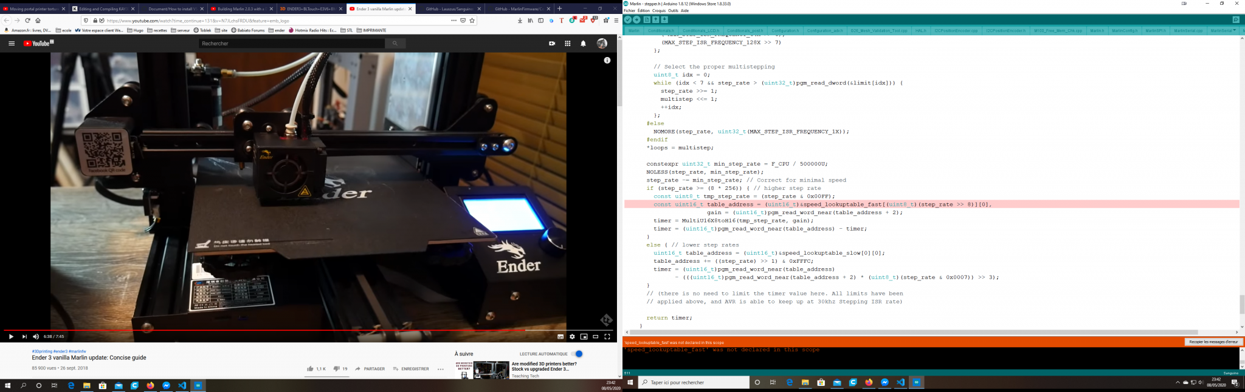Open more actions ellipsis under video
The image size is (1245, 392).
(x=441, y=369)
